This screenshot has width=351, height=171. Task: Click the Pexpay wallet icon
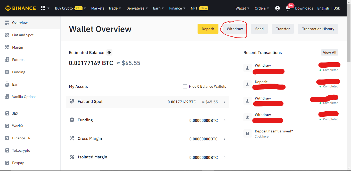(x=7, y=163)
